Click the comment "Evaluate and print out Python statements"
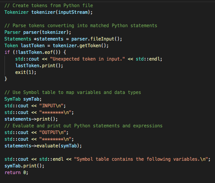215x183 pixels. click(x=83, y=126)
